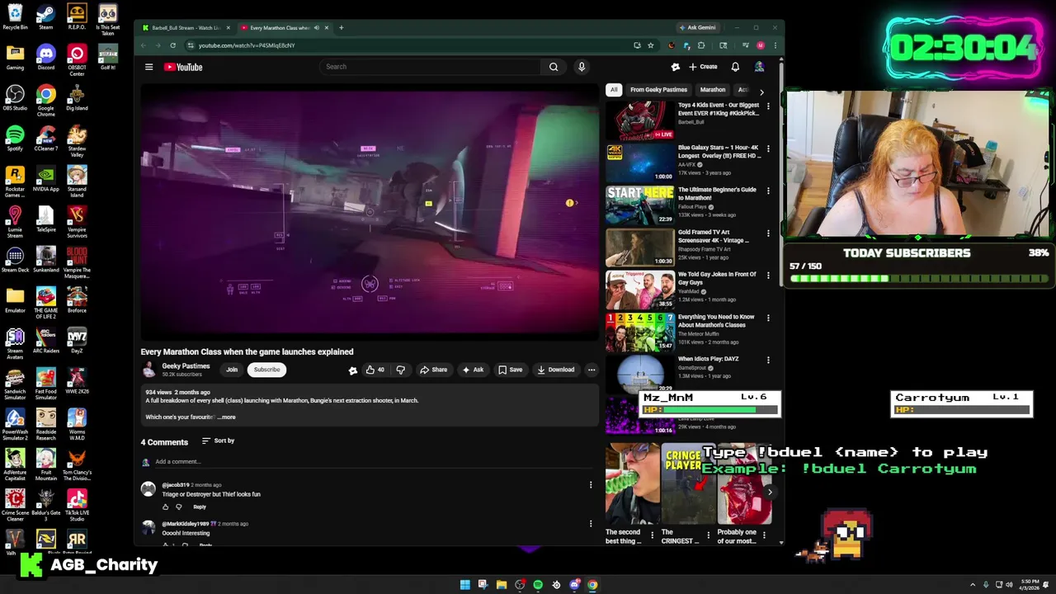
Task: Expand description with ...more
Action: 227,417
